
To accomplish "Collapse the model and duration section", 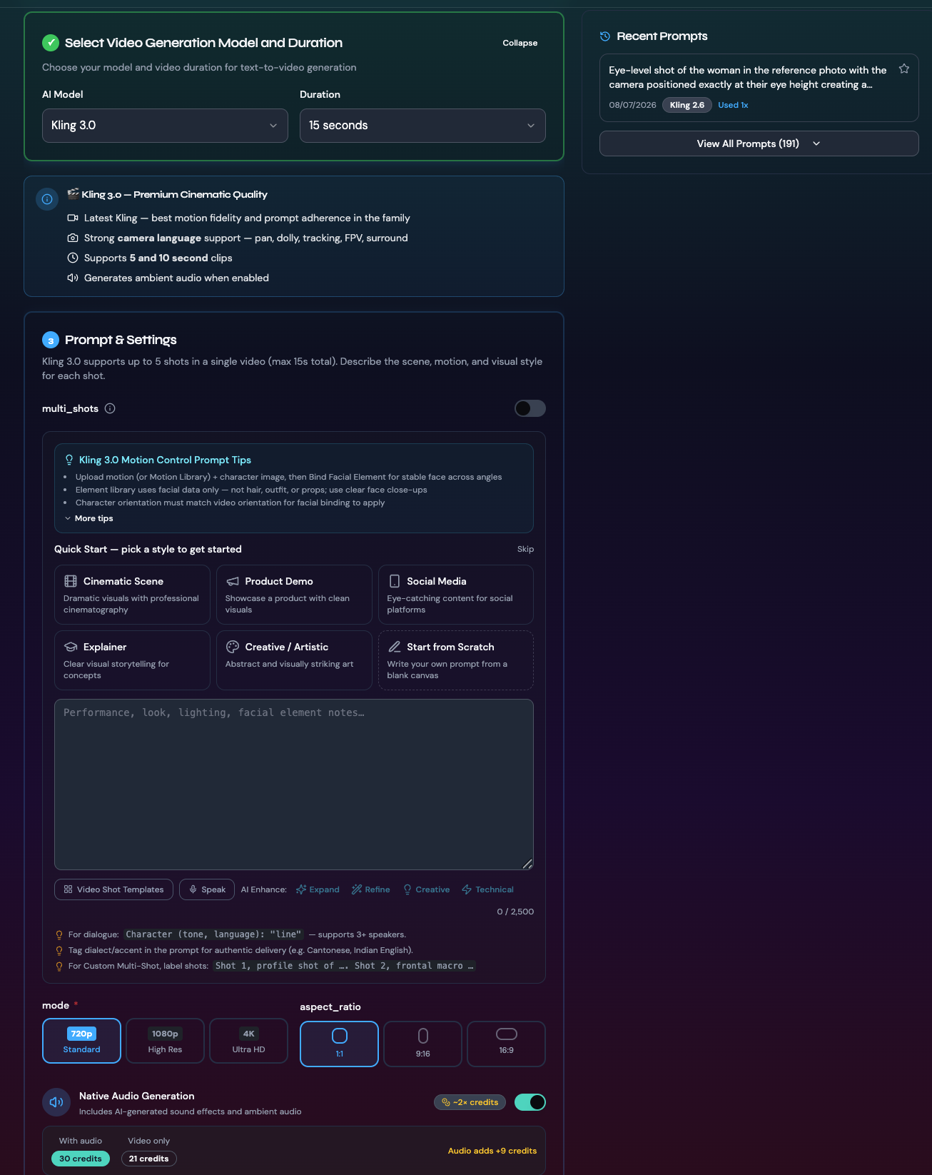I will point(520,43).
